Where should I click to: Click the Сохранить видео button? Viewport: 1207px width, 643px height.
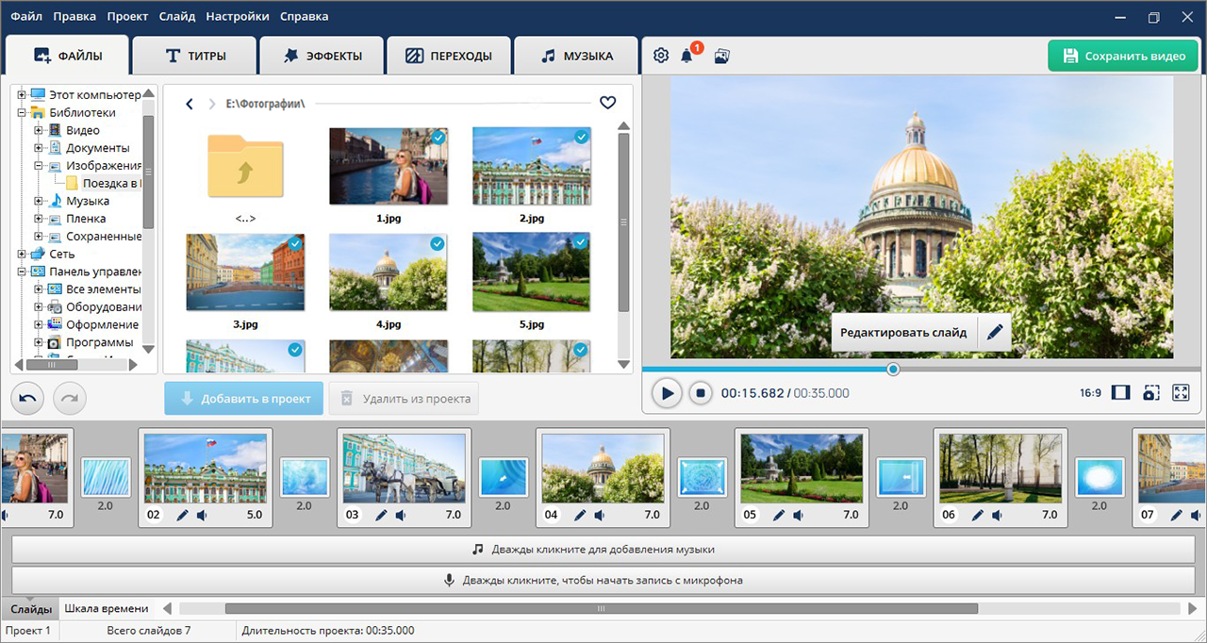coord(1123,56)
